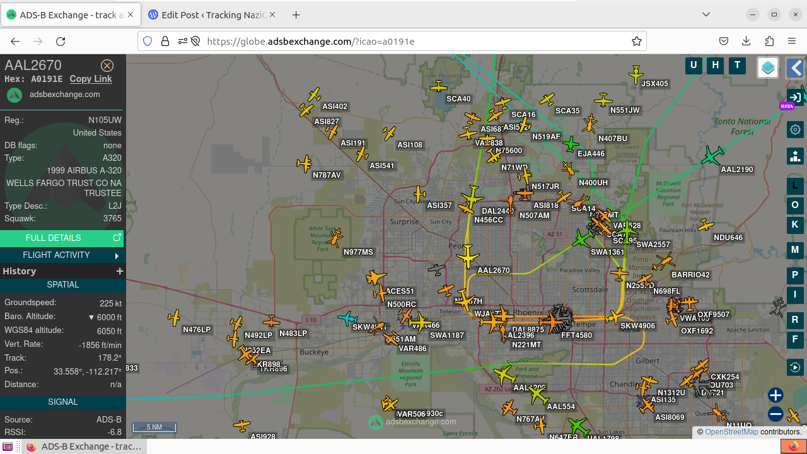Toggle the H map filter button
The image size is (807, 454).
point(715,65)
